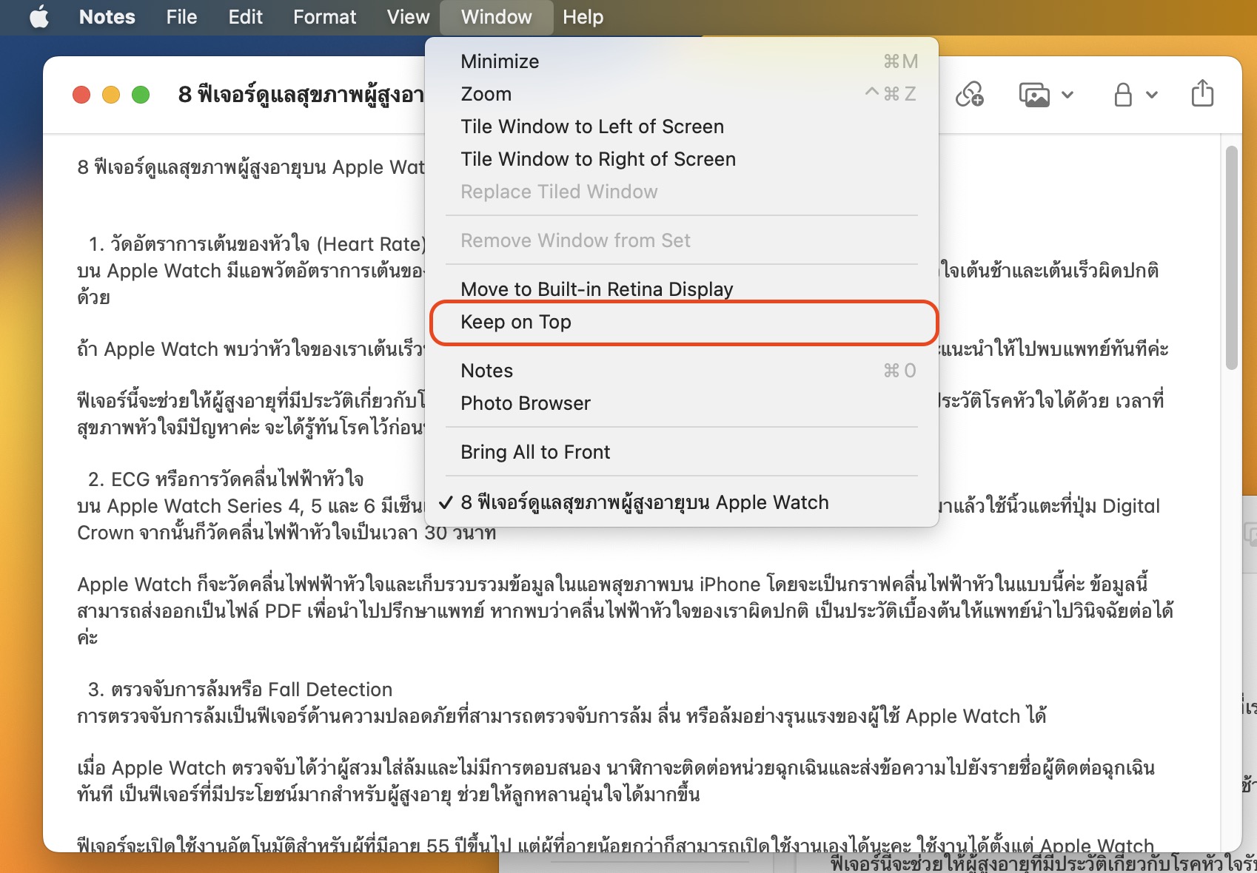Click the photo media icon in toolbar
1257x873 pixels.
[x=1034, y=95]
